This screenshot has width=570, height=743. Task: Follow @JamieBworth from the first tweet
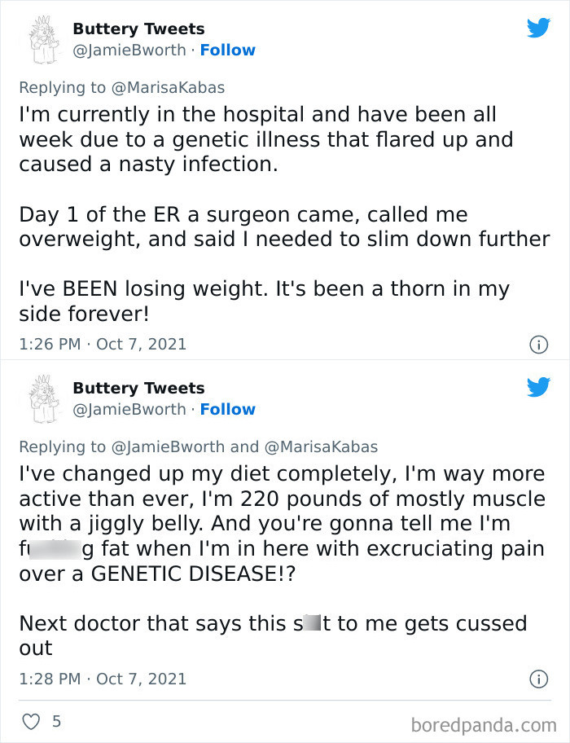tap(227, 51)
